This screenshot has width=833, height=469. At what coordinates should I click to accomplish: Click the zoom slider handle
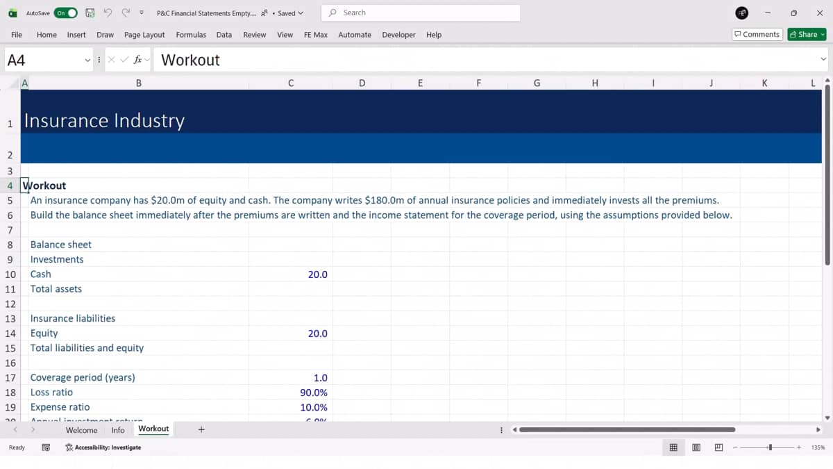coord(770,447)
